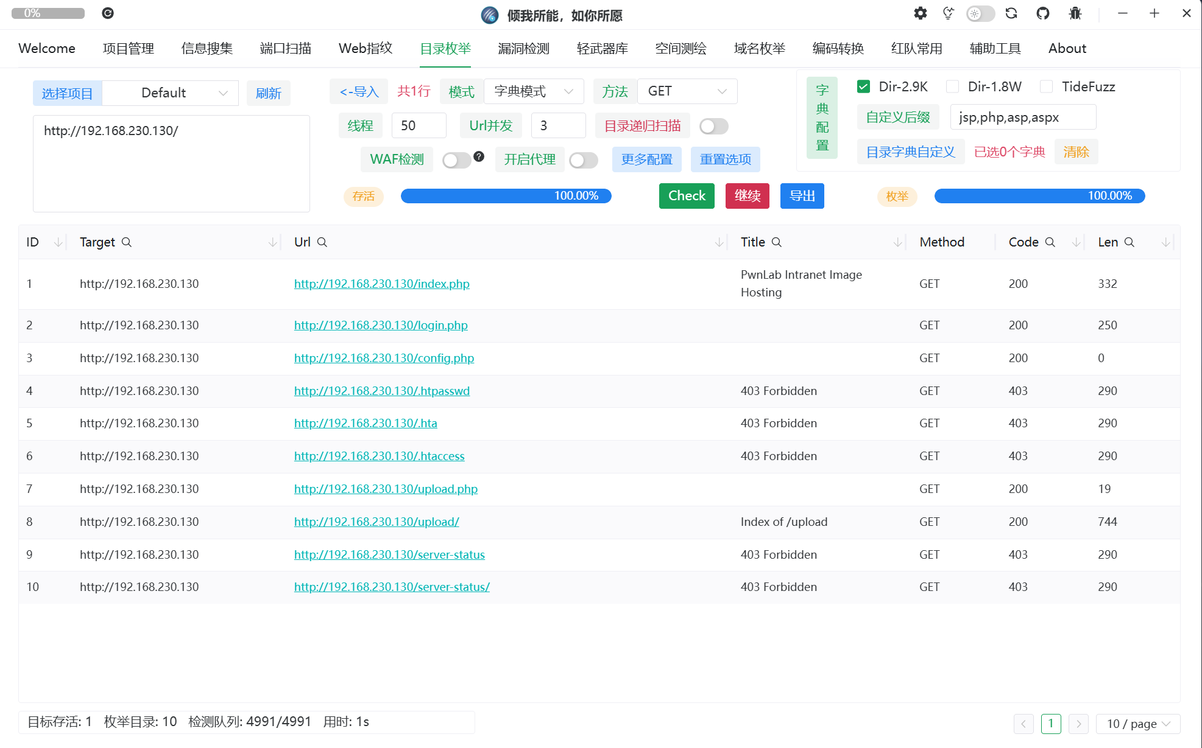Click the bug report icon
The height and width of the screenshot is (748, 1202).
(1075, 13)
